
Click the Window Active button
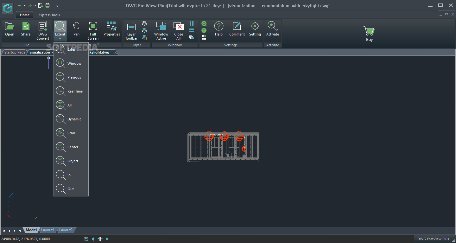(x=161, y=31)
